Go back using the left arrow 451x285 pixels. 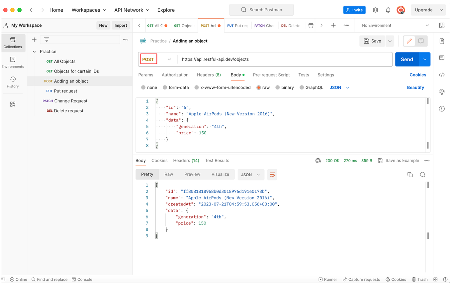coord(32,10)
